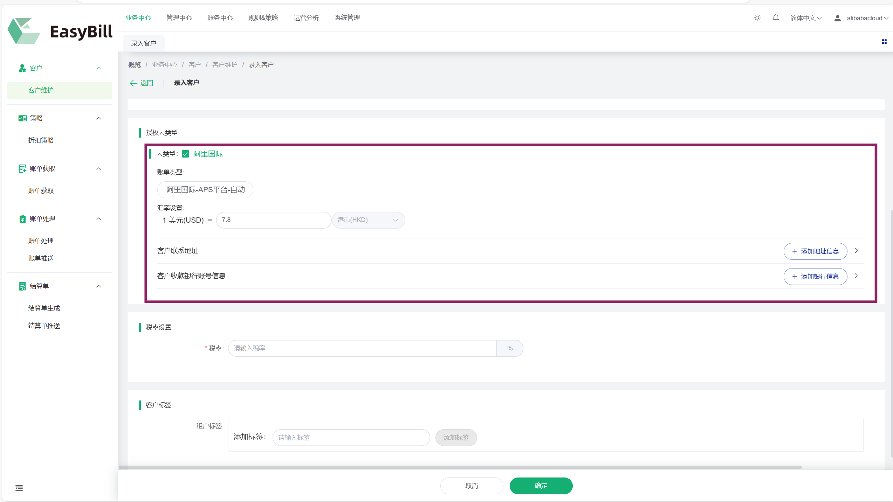Collapse the 账单获取 sidebar group
This screenshot has width=893, height=502.
coord(99,169)
